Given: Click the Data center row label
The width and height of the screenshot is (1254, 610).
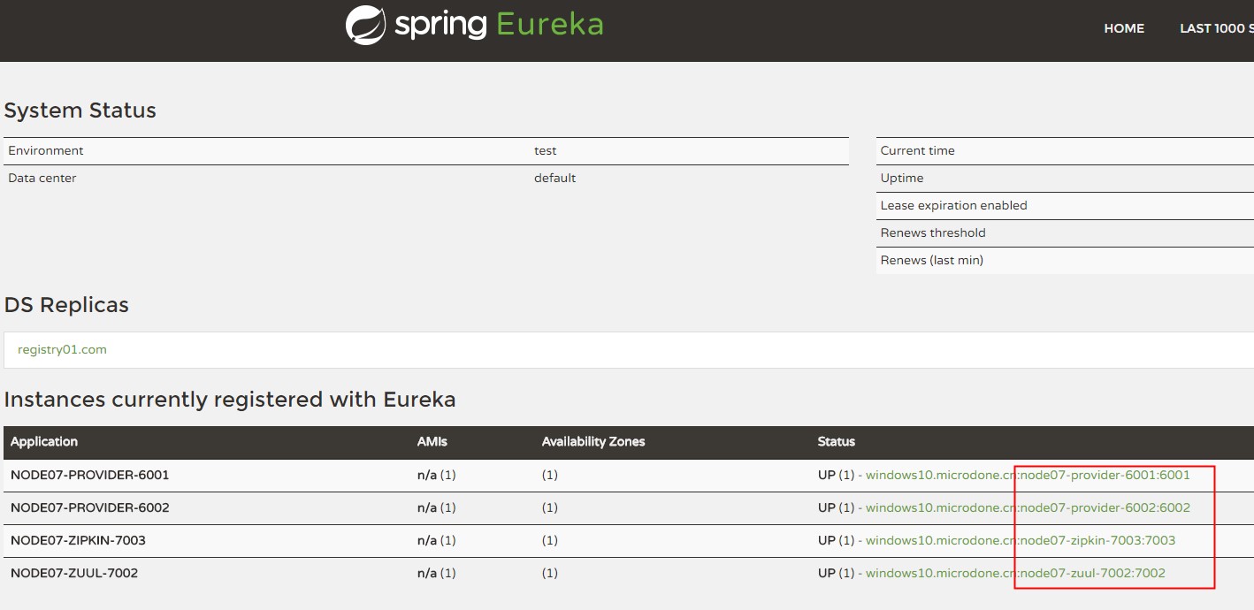Looking at the screenshot, I should 42,178.
